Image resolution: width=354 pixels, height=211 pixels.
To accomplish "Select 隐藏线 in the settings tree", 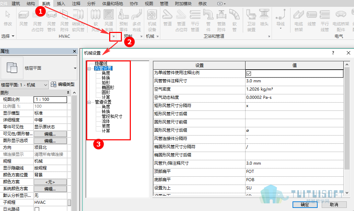I will tap(101, 63).
